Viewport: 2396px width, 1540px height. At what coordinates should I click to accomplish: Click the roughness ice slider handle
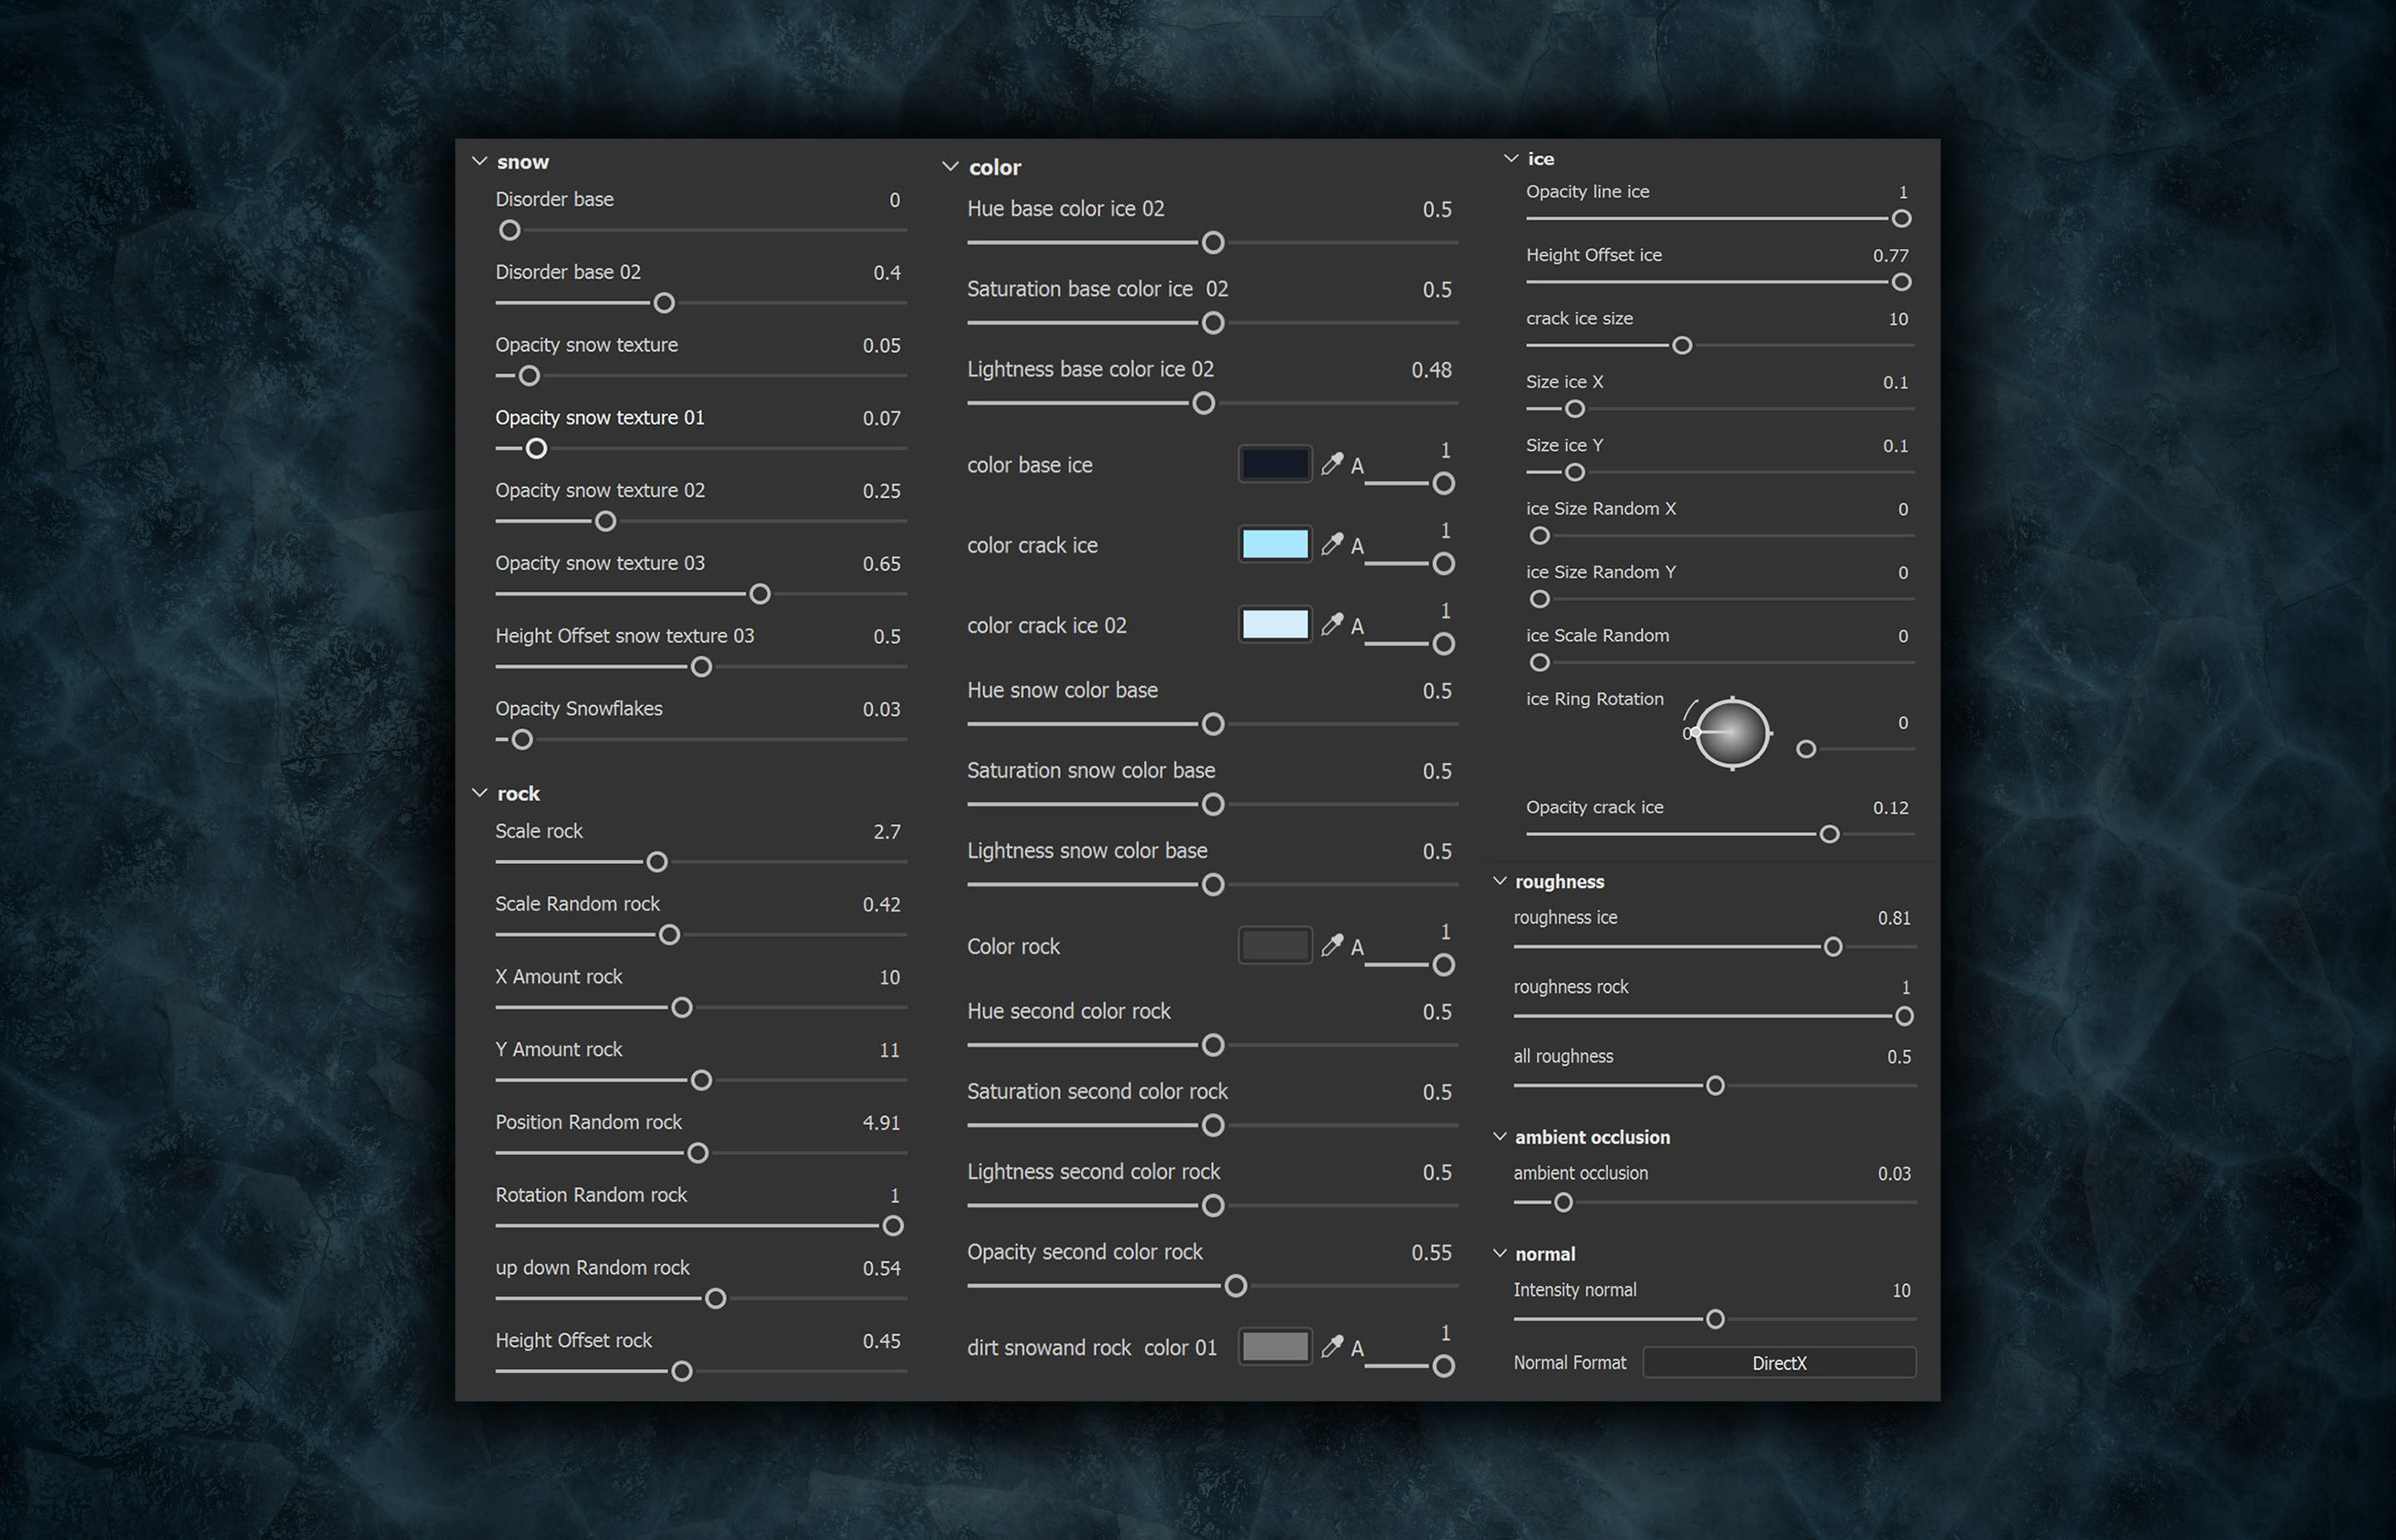point(1832,947)
